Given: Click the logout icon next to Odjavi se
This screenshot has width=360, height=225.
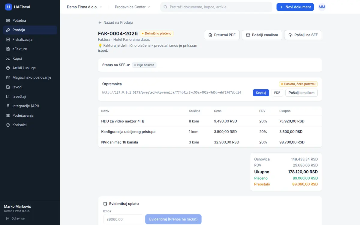Looking at the screenshot, I should click(x=8, y=218).
